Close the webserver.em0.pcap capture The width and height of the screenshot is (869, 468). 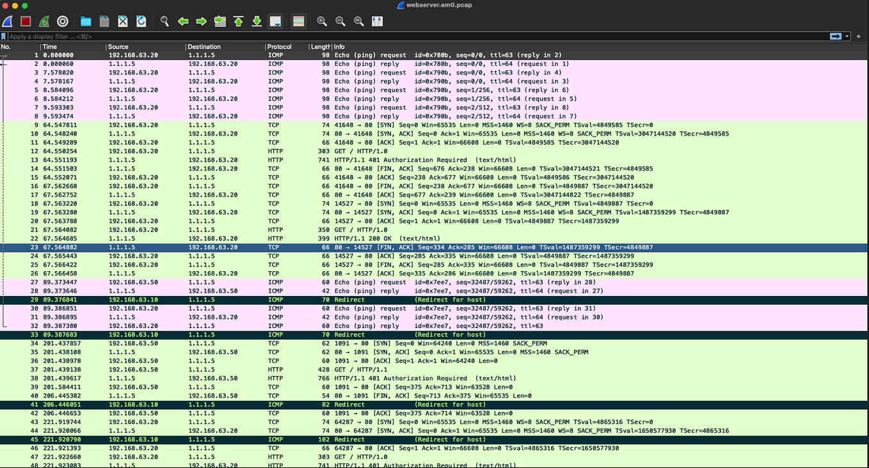coord(122,21)
